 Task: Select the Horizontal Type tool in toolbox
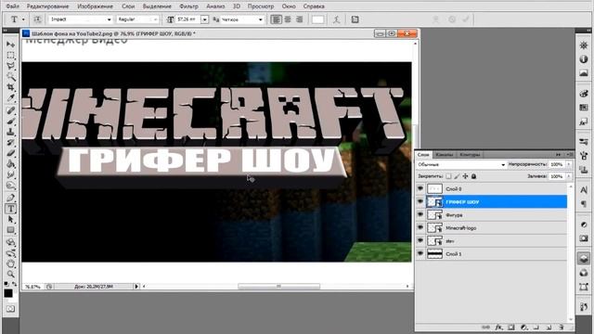10,208
